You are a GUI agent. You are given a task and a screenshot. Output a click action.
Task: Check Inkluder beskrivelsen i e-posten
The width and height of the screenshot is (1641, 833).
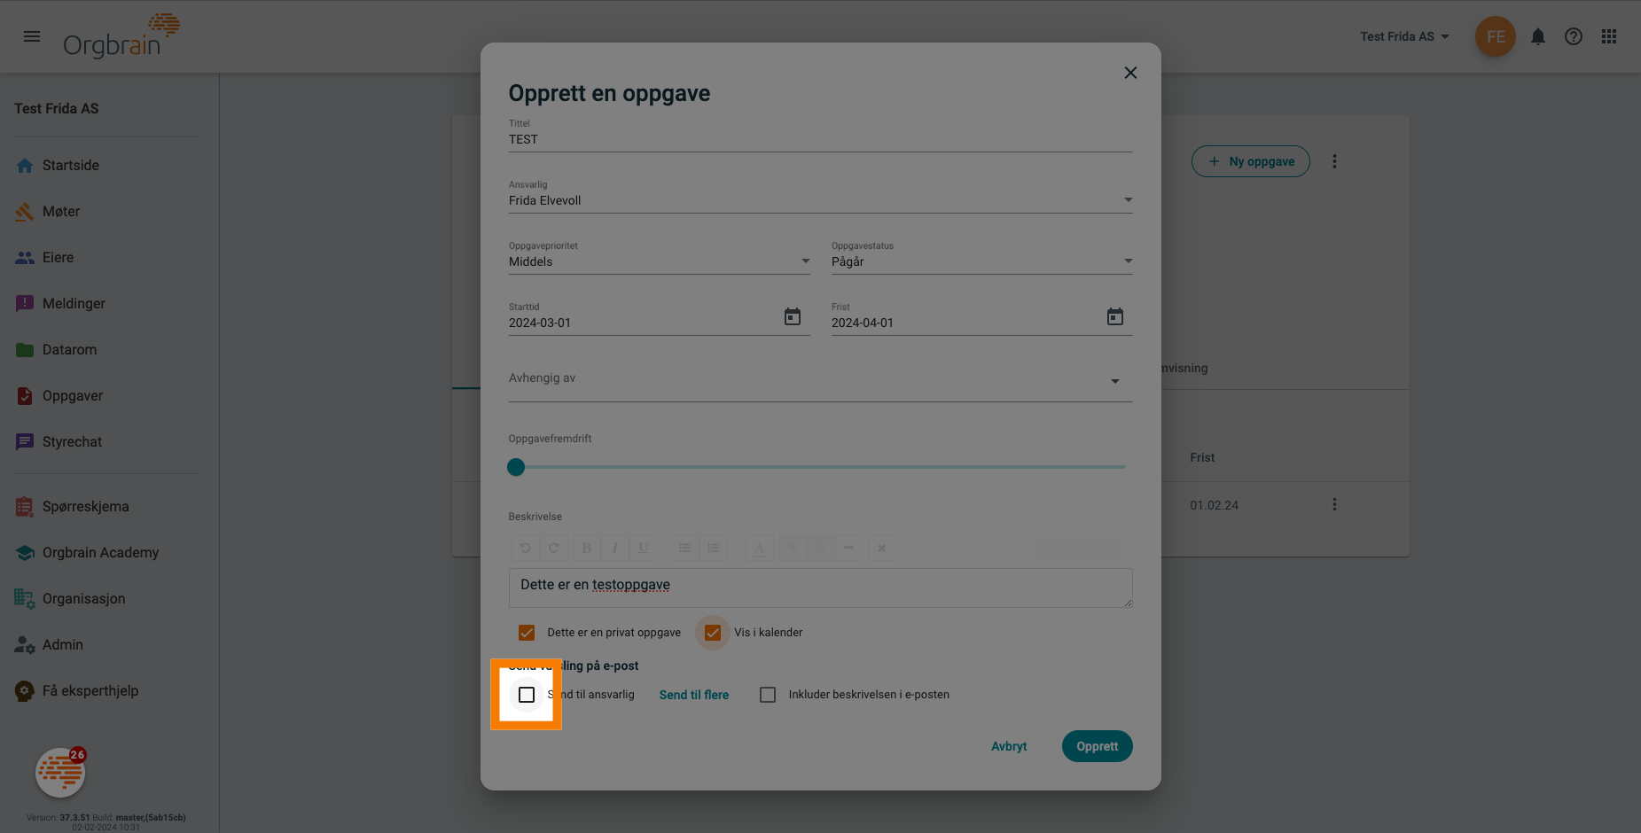pyautogui.click(x=768, y=695)
